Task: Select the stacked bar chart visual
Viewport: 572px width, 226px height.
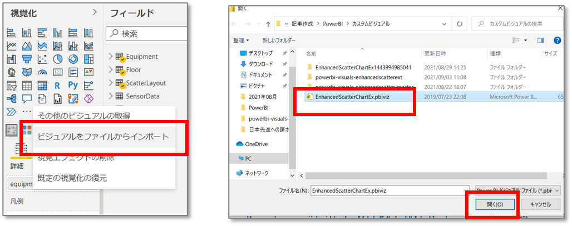Action: click(12, 33)
